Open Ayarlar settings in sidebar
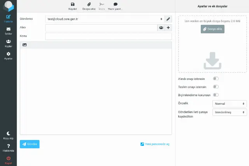 click(x=8, y=56)
